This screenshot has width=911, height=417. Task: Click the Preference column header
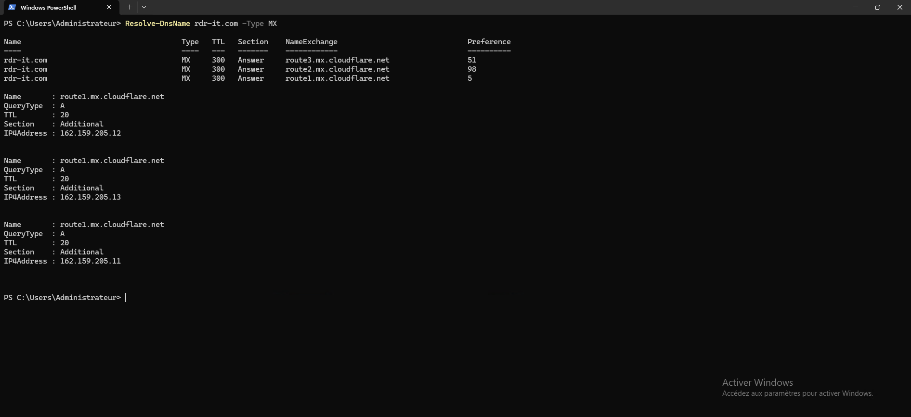pyautogui.click(x=489, y=42)
